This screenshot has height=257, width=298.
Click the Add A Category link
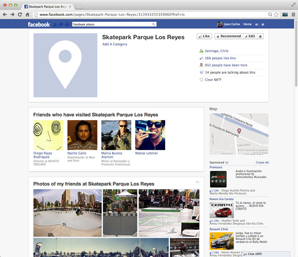click(115, 44)
